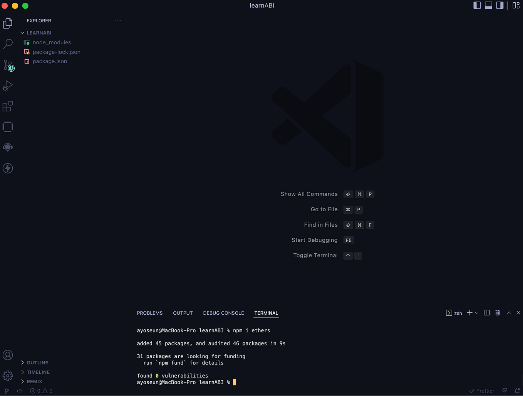Toggle the Secondary Side Bar icon

500,5
